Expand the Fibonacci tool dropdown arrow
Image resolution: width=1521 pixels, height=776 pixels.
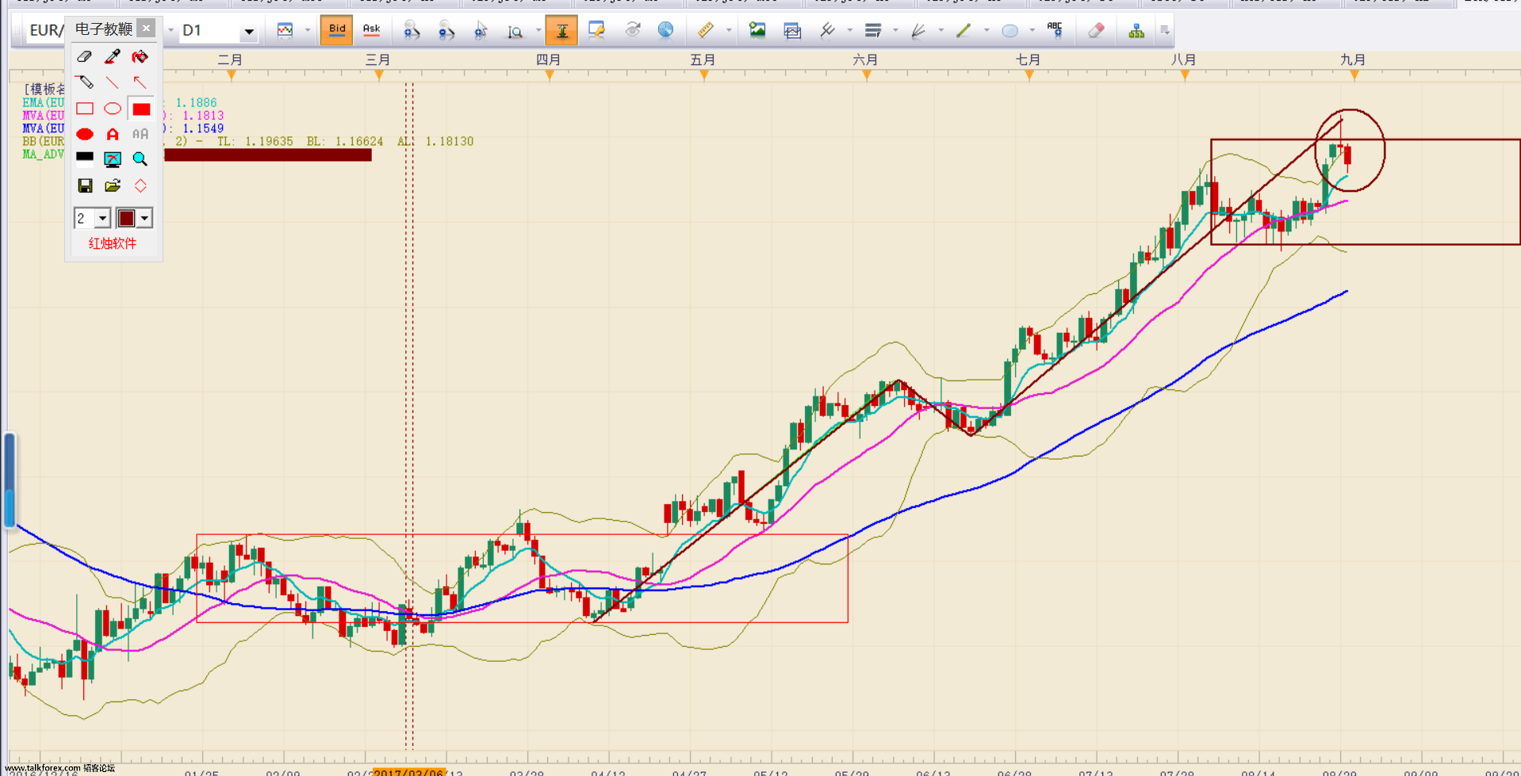click(895, 30)
